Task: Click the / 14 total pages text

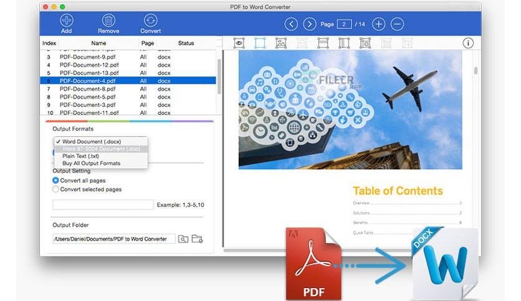Action: 360,24
